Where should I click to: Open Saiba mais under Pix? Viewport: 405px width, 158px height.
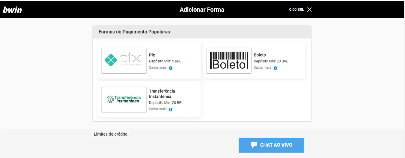point(158,68)
